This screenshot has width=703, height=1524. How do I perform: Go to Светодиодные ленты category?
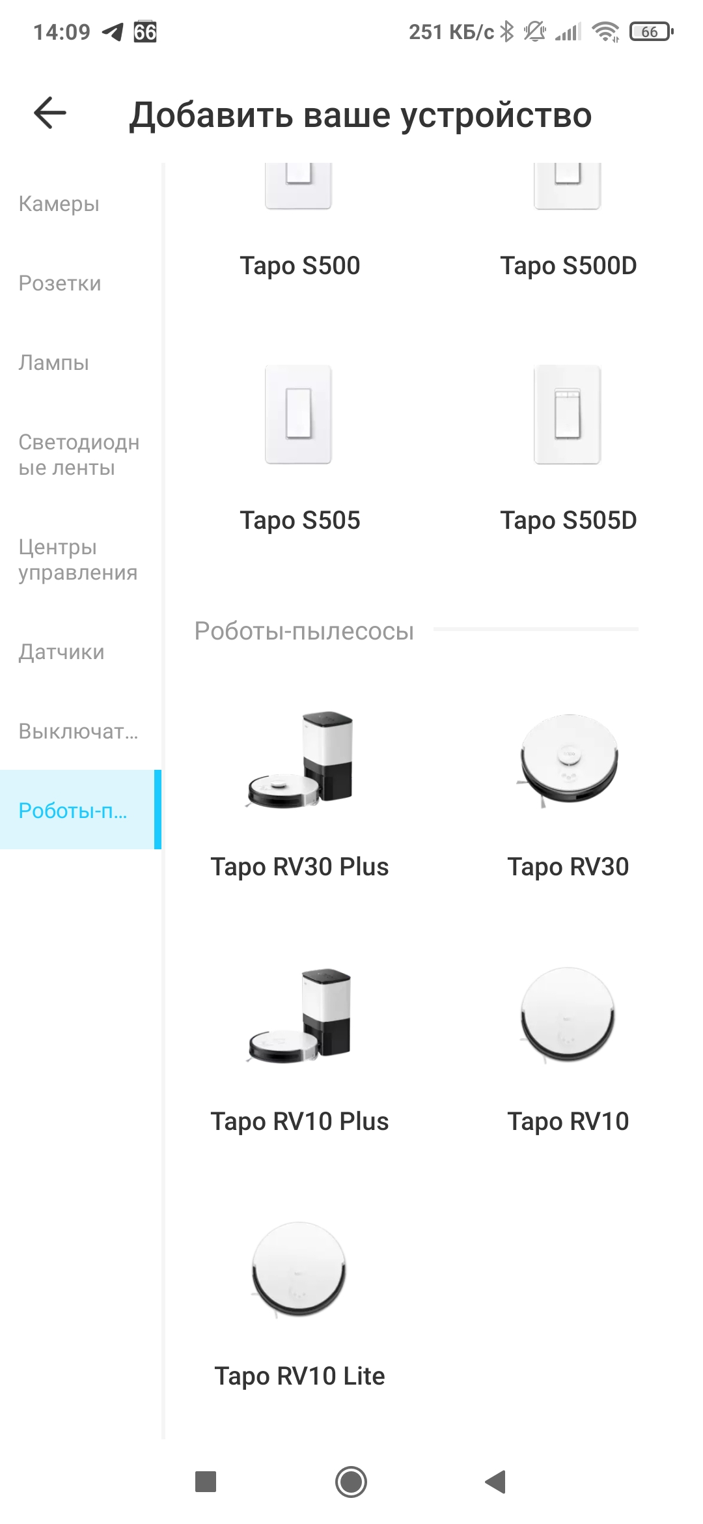click(x=79, y=455)
